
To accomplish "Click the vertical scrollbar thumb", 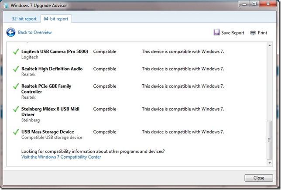I will tap(270, 140).
